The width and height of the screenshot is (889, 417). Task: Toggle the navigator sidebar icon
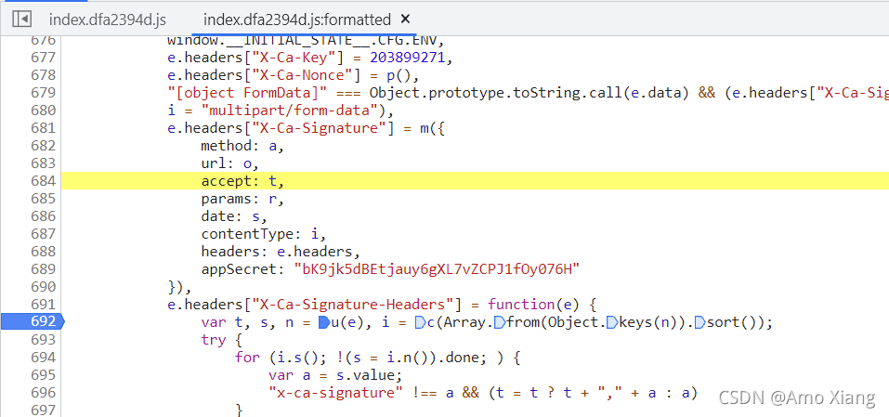(x=21, y=20)
